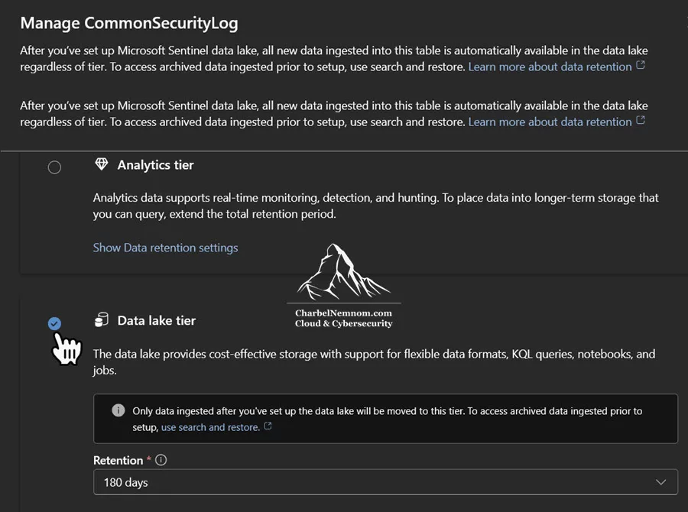Show Data retention settings

(165, 248)
